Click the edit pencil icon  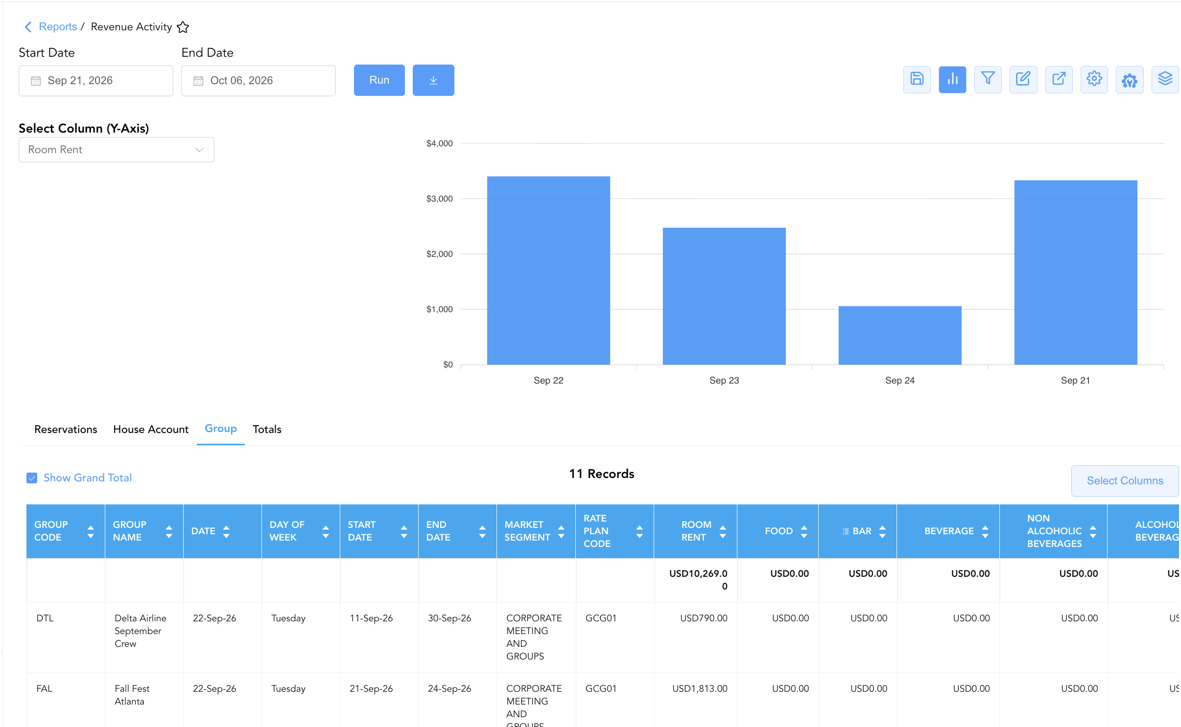click(1023, 79)
